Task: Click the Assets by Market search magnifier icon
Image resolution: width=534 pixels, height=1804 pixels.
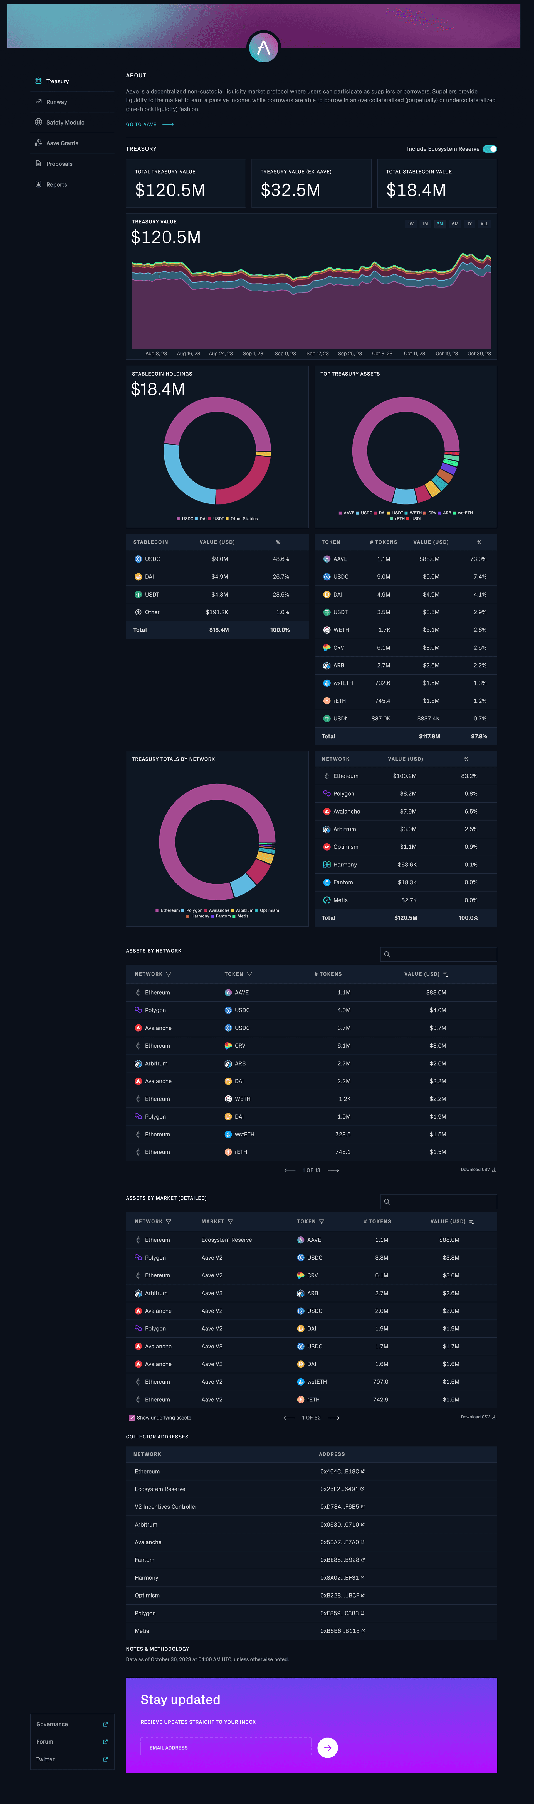Action: (387, 1202)
